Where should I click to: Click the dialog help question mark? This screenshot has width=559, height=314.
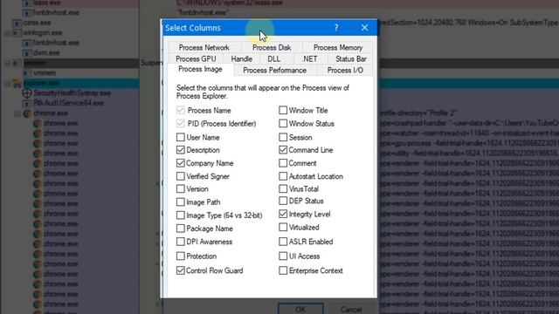336,27
